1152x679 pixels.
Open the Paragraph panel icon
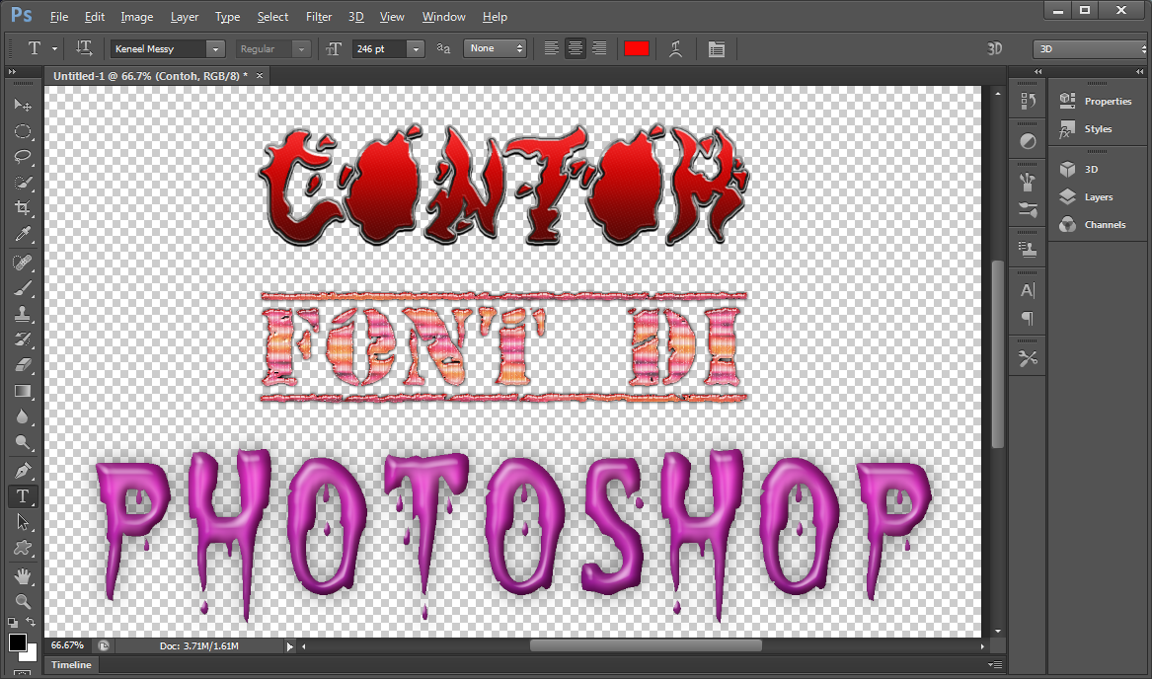tap(1028, 318)
